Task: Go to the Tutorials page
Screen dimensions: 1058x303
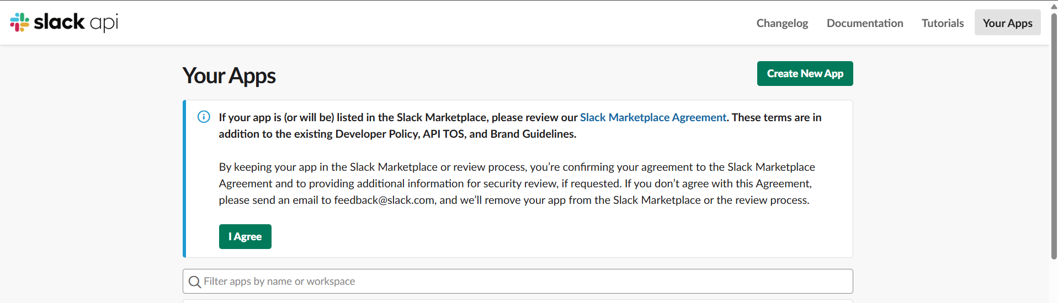Action: [x=943, y=23]
